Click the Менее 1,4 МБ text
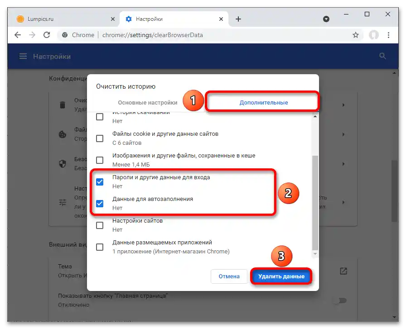The height and width of the screenshot is (329, 406). click(x=131, y=165)
